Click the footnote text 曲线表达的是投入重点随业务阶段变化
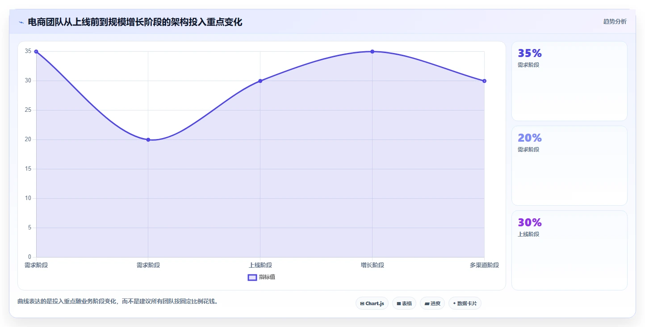Viewport: 645px width, 327px height. pyautogui.click(x=67, y=302)
